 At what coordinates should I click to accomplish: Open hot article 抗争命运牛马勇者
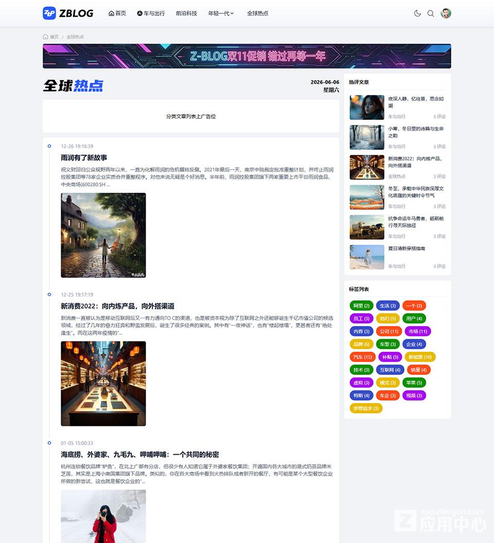click(x=416, y=222)
